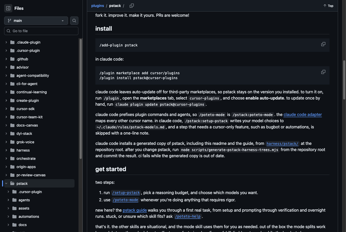Click the folder icon for assets
This screenshot has height=232, width=346.
(14, 208)
